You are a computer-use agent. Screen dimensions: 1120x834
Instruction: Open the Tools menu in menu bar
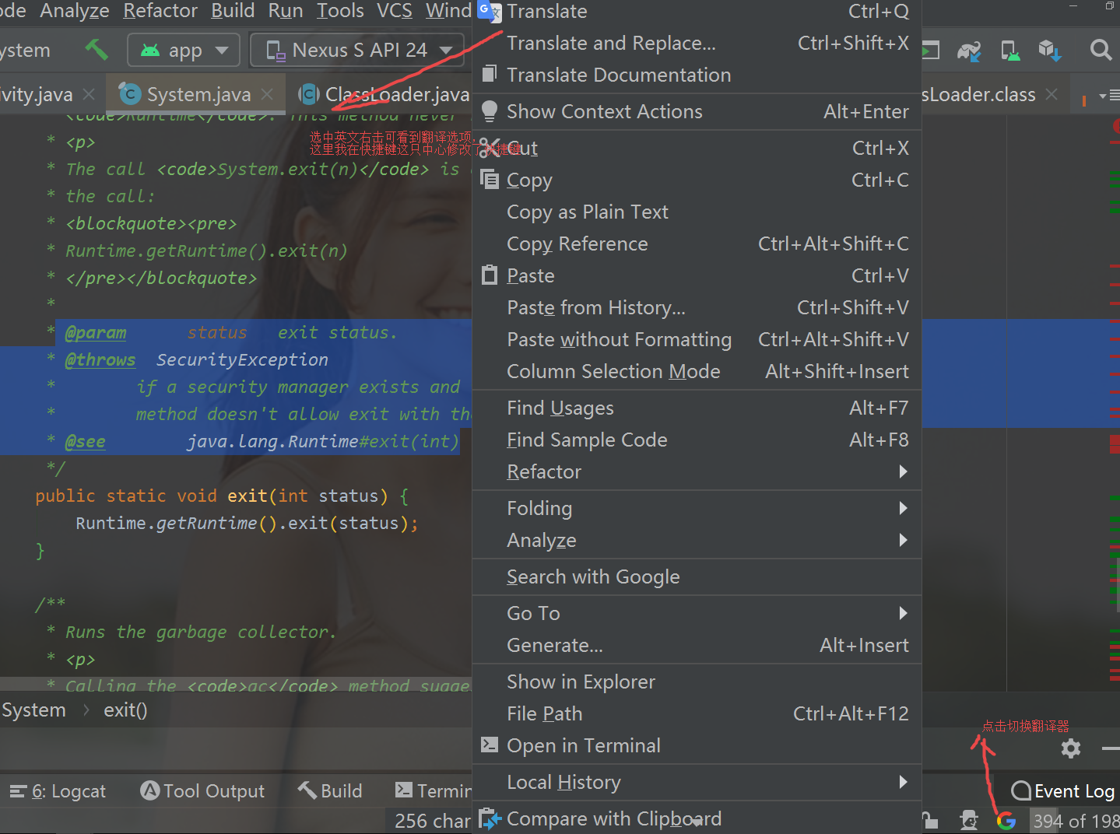340,11
